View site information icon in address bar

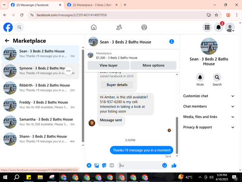[x=32, y=15]
